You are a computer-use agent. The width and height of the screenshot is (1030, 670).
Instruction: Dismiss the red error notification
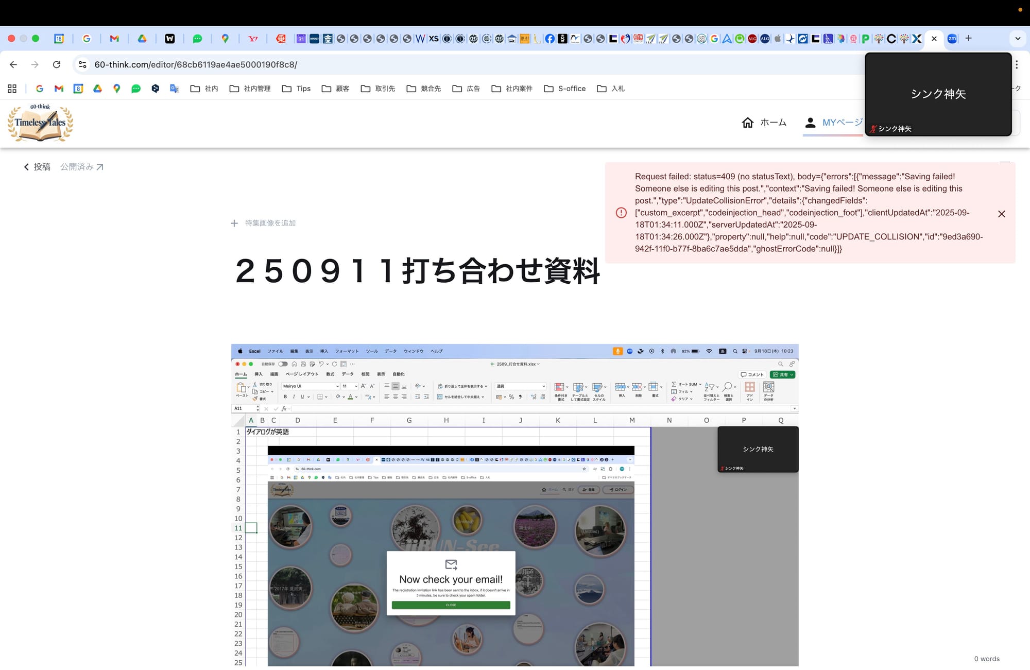point(1001,214)
